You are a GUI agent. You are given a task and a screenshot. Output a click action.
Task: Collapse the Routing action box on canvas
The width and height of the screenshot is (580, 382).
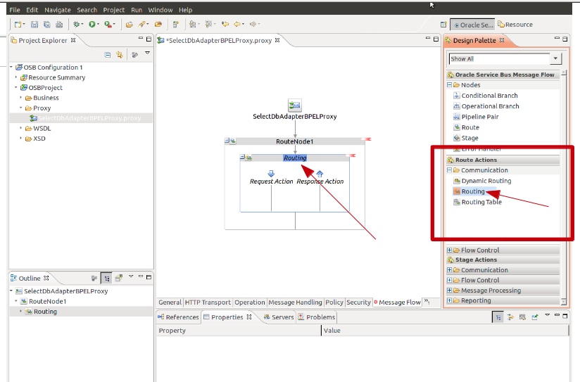pos(242,157)
